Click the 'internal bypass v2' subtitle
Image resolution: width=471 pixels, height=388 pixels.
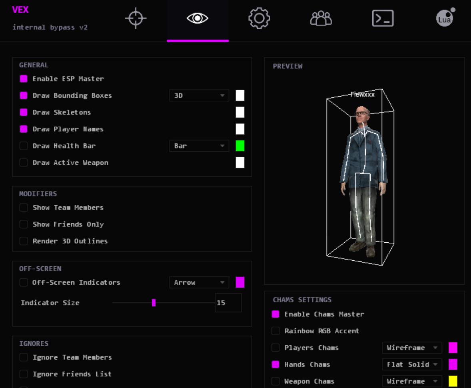(50, 27)
